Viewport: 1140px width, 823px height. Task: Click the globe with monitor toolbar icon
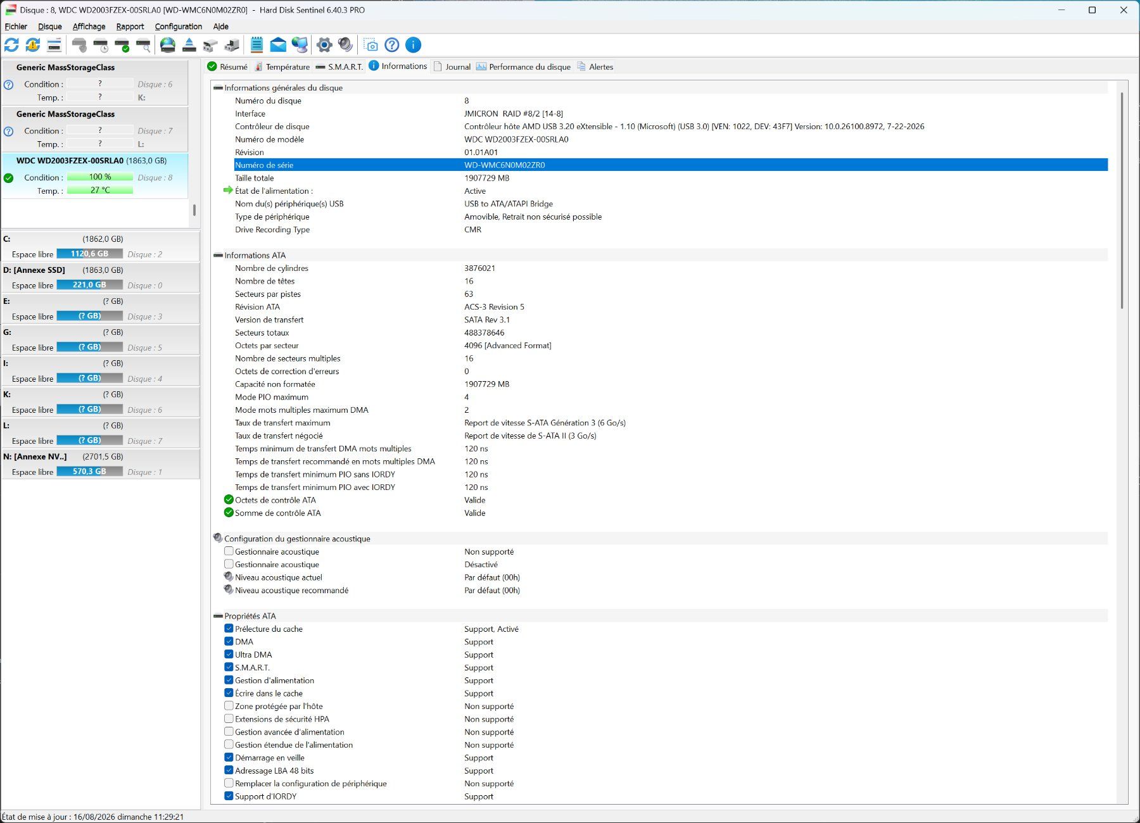coord(300,45)
